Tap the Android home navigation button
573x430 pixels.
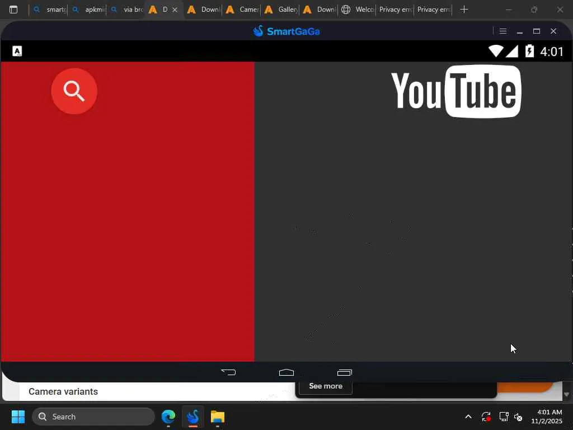pyautogui.click(x=286, y=372)
